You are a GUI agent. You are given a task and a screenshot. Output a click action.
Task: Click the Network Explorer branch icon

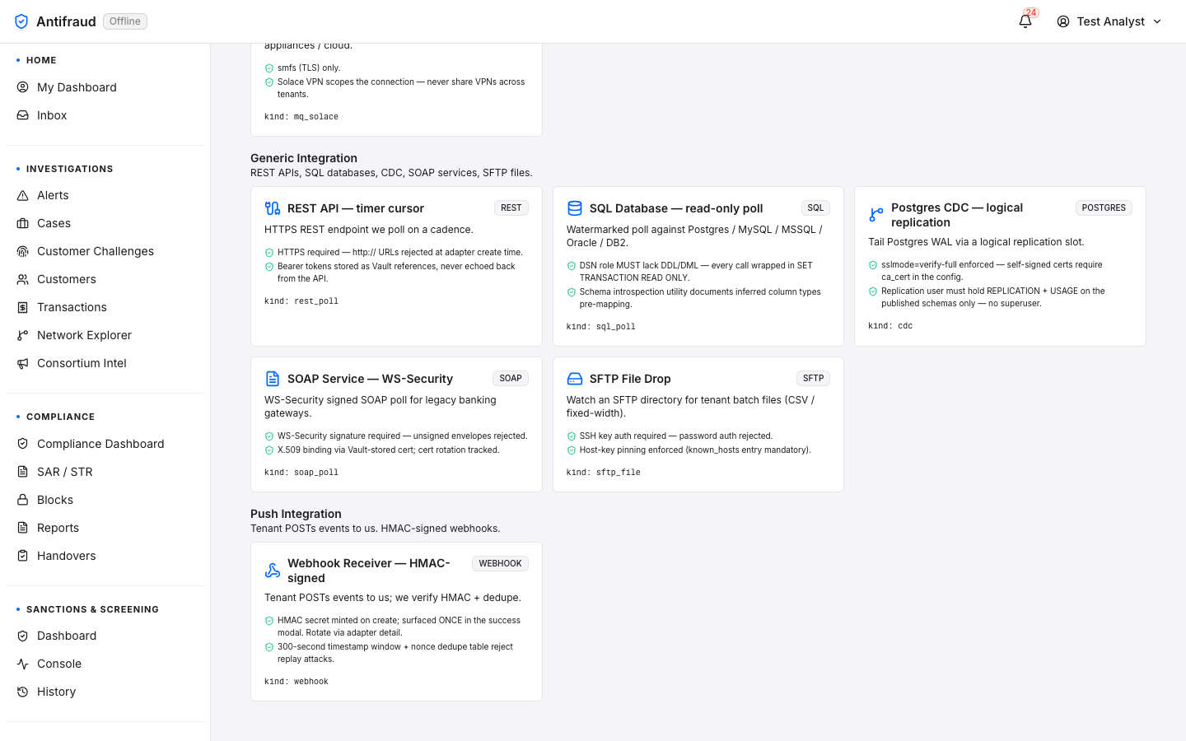(23, 335)
